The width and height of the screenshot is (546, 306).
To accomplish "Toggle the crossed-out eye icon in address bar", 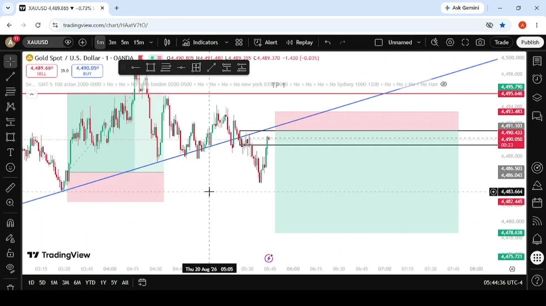I will [x=489, y=25].
